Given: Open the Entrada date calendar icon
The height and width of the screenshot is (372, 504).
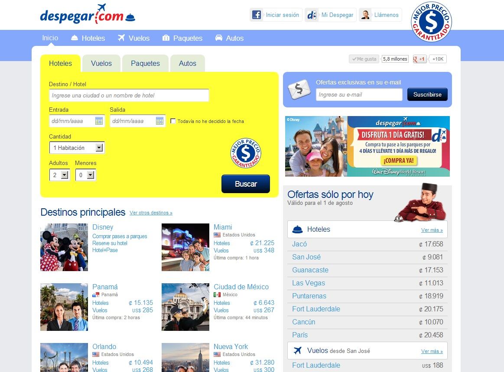Looking at the screenshot, I should click(x=99, y=121).
